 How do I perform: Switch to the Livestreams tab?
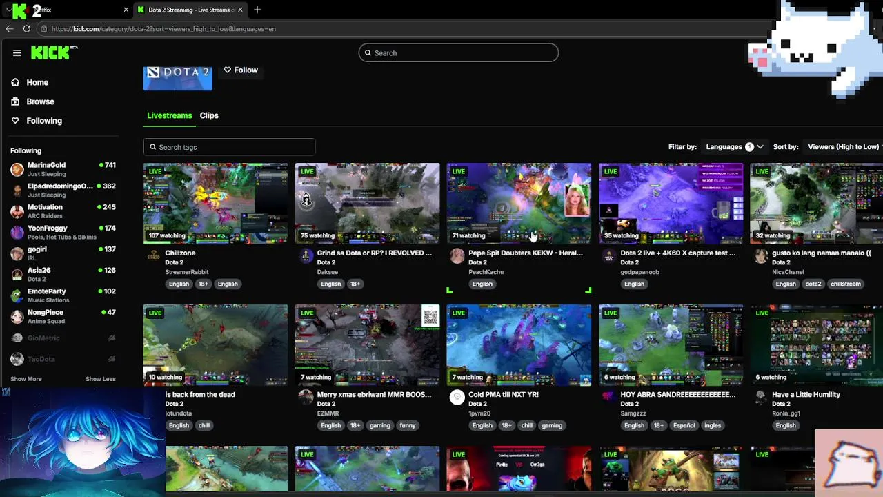coord(169,115)
